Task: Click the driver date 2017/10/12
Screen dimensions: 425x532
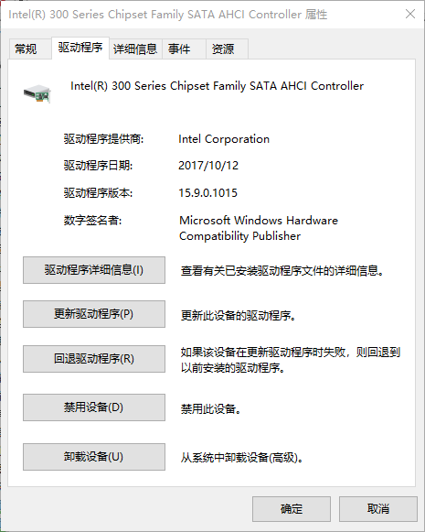Action: pyautogui.click(x=208, y=166)
